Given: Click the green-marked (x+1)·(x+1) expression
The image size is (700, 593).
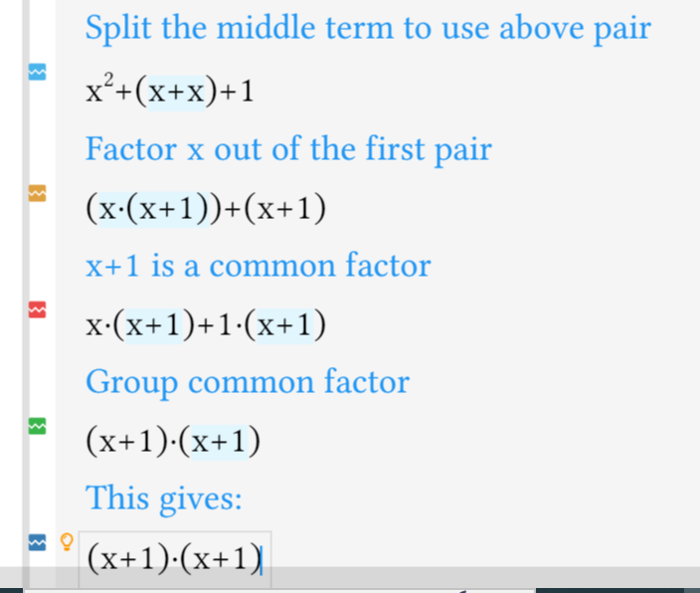Looking at the screenshot, I should [x=173, y=442].
